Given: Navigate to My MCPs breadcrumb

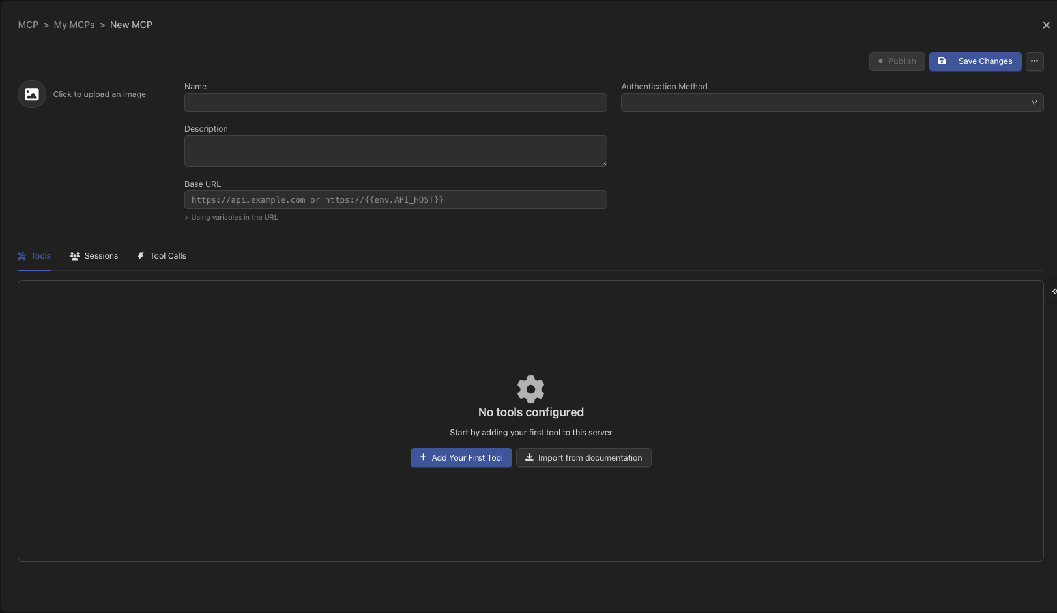Looking at the screenshot, I should click(x=74, y=25).
